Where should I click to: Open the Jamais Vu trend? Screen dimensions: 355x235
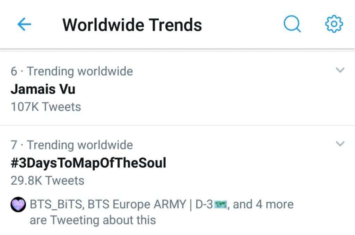(43, 89)
